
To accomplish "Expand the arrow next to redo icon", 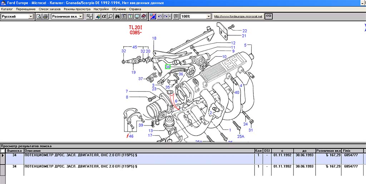I will 170,16.
